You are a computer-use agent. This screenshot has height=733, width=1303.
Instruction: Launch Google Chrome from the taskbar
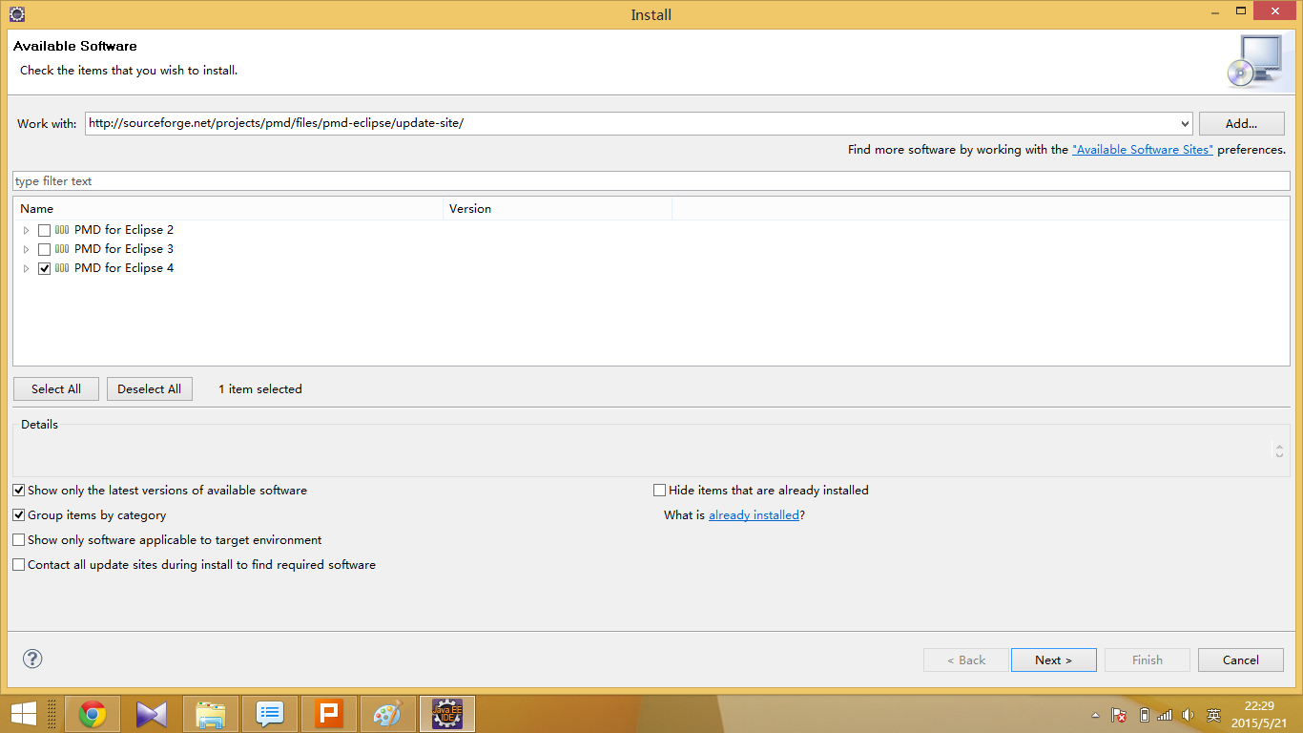(x=93, y=714)
